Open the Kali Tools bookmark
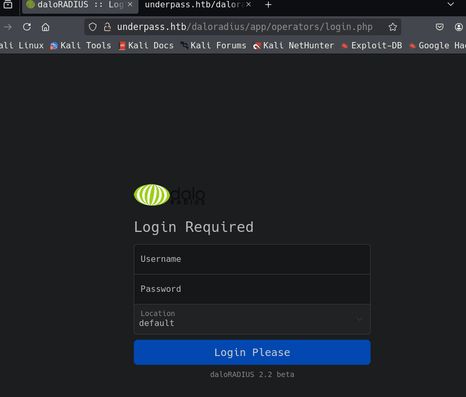Screen dimensions: 466x397 81,46
